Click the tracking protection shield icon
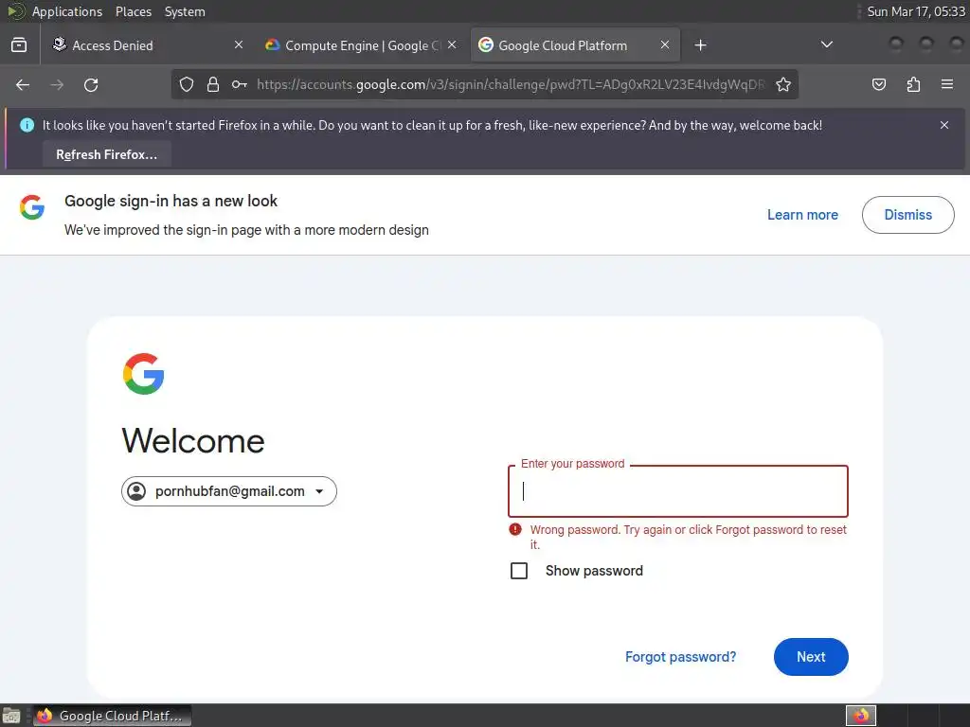This screenshot has width=970, height=727. coord(187,84)
